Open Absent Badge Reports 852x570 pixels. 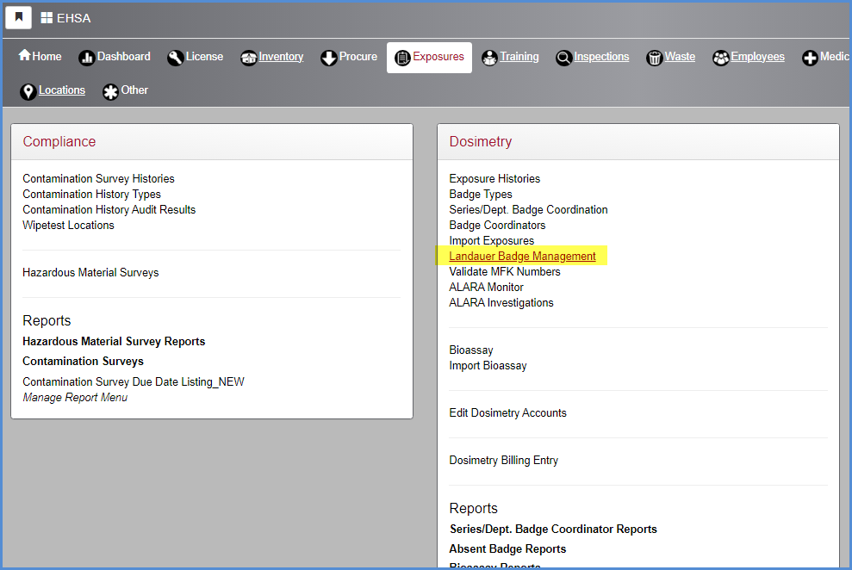(507, 549)
